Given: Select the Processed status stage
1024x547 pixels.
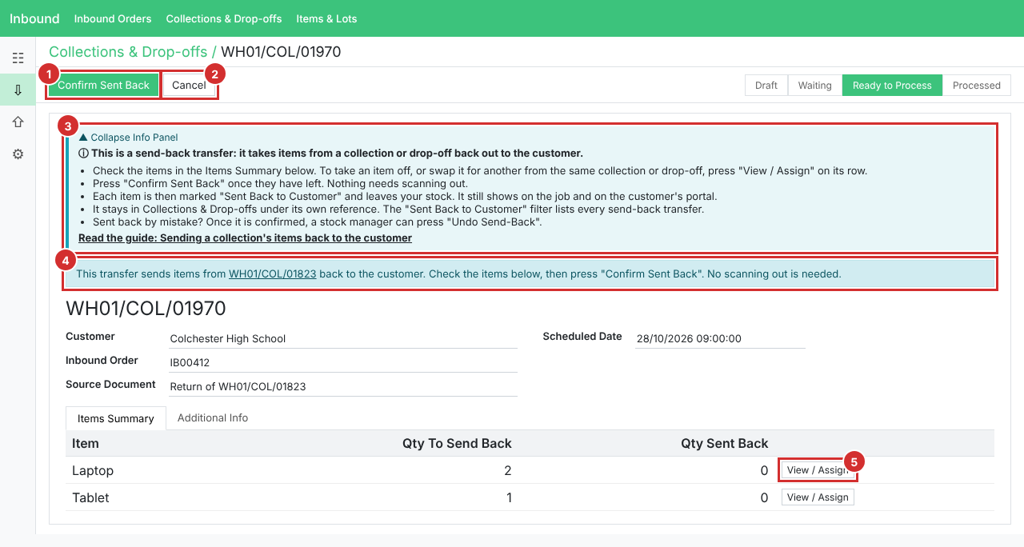Looking at the screenshot, I should tap(976, 85).
